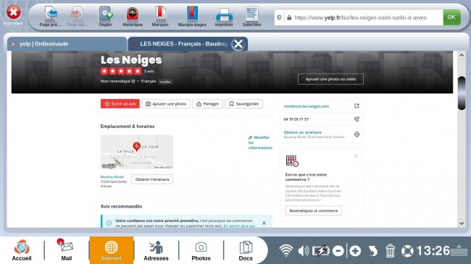This screenshot has height=264, width=471.
Task: Click the directions diamond icon
Action: point(357,135)
